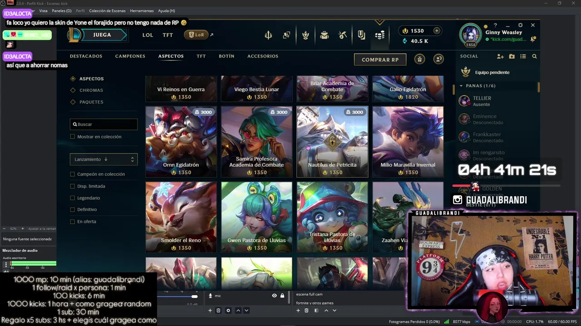Screen dimensions: 581x326
Task: Open the League client settings gear
Action: click(x=521, y=25)
